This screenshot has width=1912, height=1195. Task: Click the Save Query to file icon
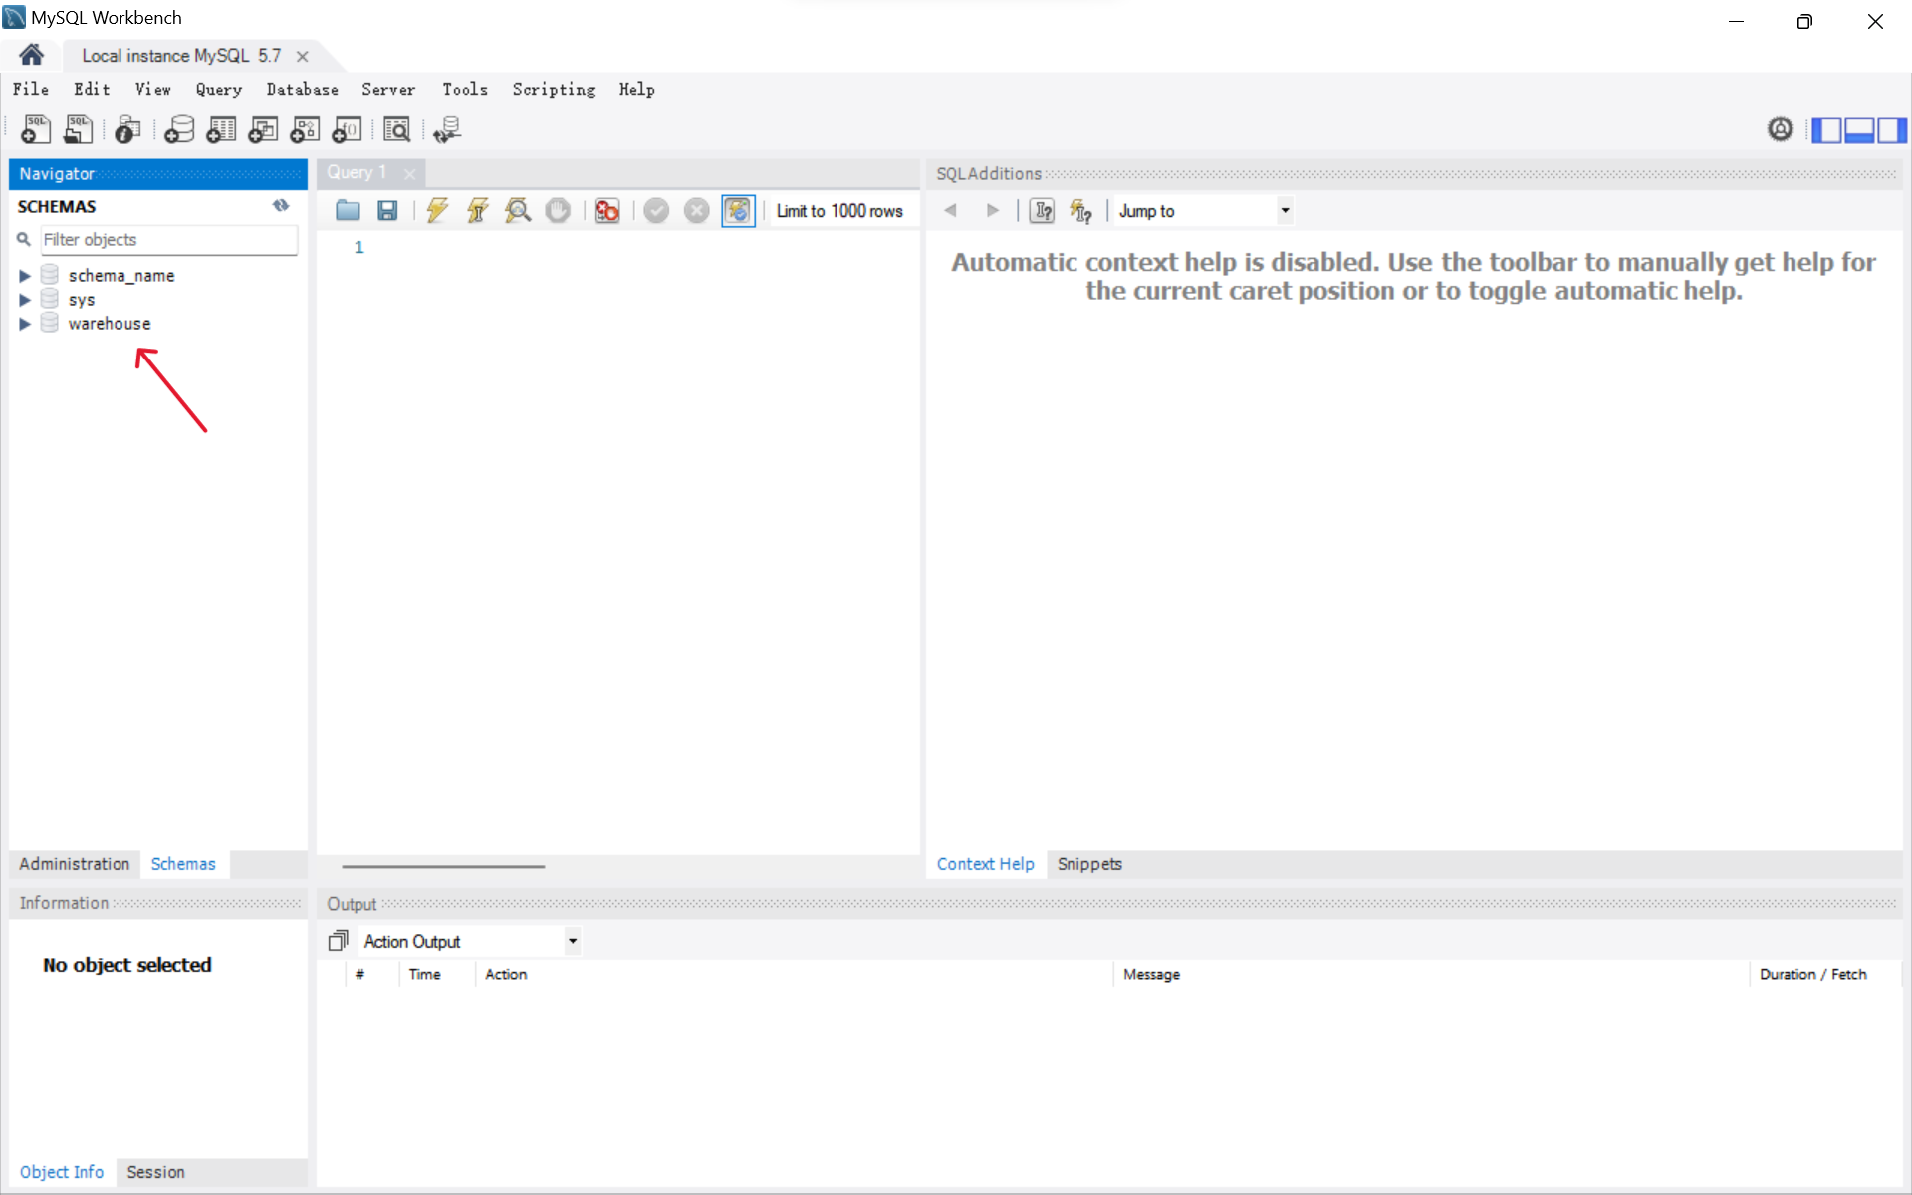coord(386,211)
